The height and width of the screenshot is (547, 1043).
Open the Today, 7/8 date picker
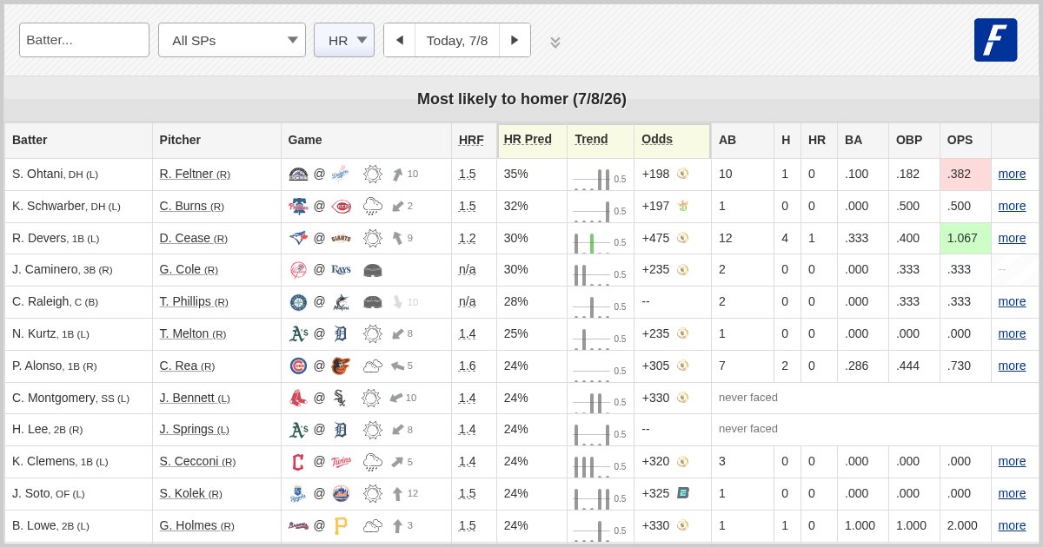(x=457, y=40)
